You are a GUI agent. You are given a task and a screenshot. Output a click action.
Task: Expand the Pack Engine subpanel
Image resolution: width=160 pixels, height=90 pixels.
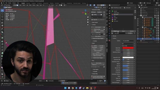pyautogui.click(x=95, y=69)
